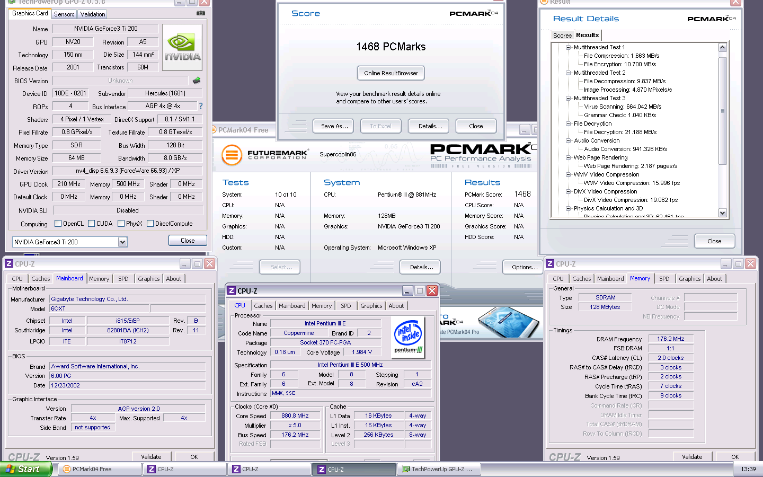Collapse the Multithreaded Test 3 tree node
This screenshot has height=477, width=763.
pyautogui.click(x=568, y=98)
